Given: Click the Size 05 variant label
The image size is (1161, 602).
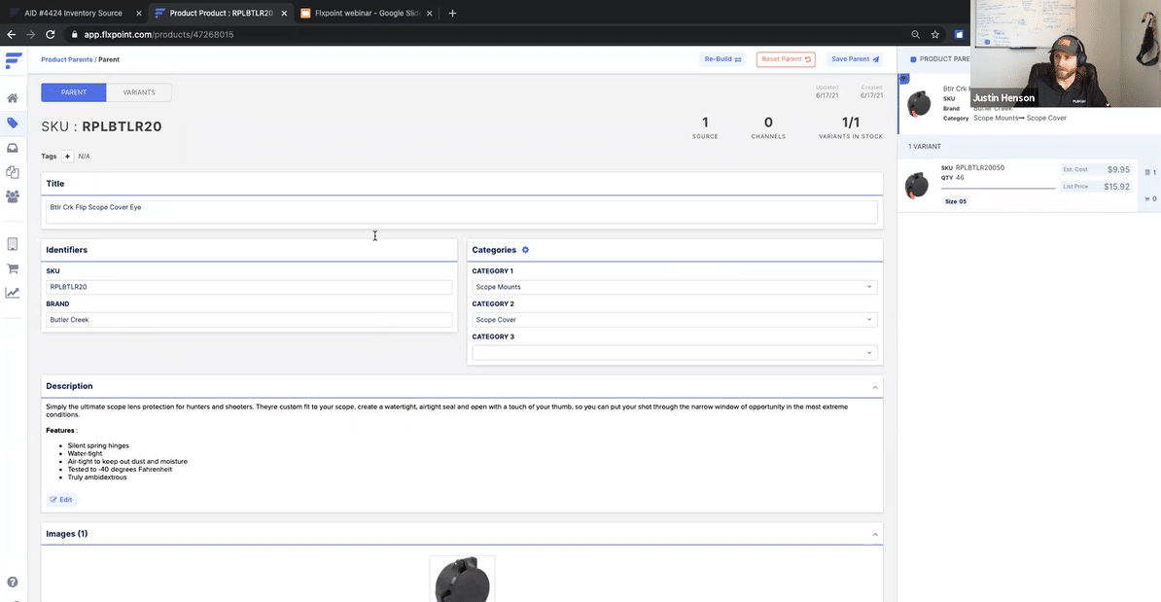Looking at the screenshot, I should (955, 201).
